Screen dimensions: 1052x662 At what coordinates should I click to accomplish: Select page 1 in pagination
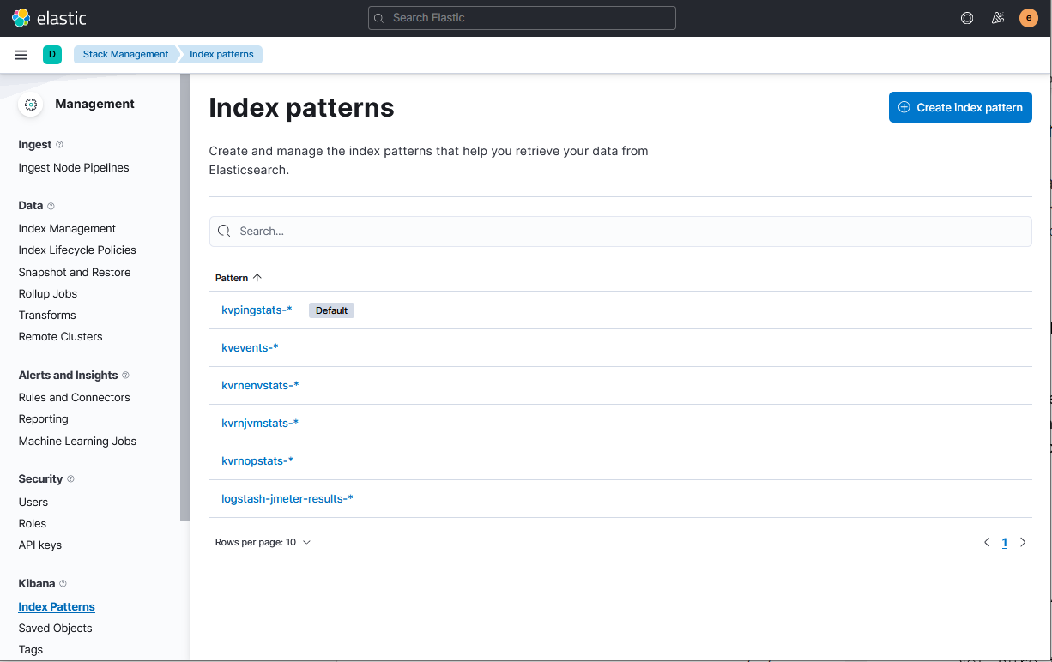(1004, 542)
